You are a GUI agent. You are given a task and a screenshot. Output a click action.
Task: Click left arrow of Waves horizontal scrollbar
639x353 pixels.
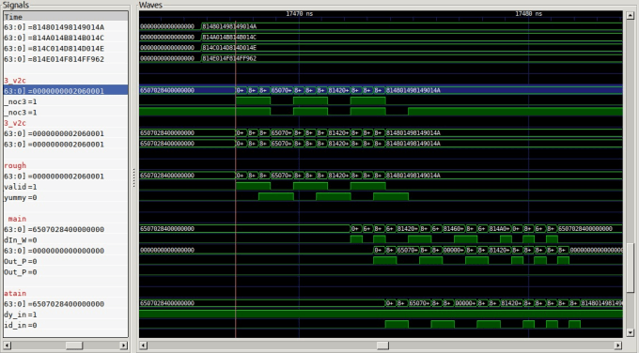click(143, 345)
